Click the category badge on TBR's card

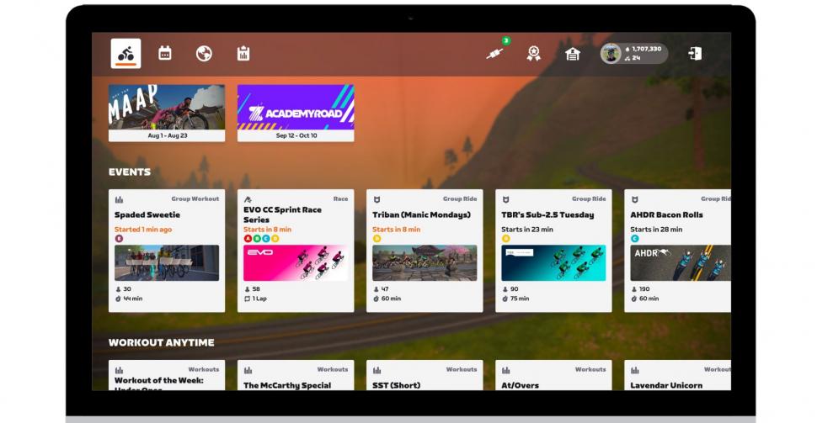tap(505, 239)
